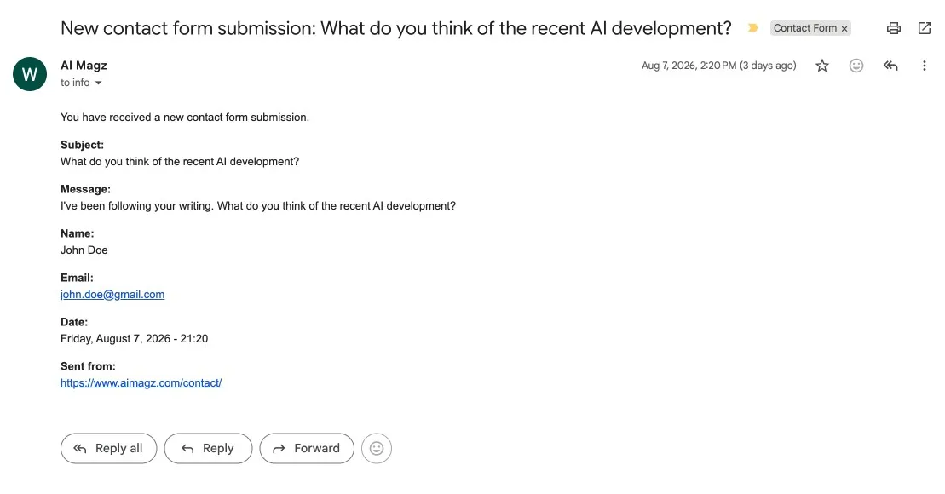Click the Reply button below message
945x494 pixels.
click(208, 448)
